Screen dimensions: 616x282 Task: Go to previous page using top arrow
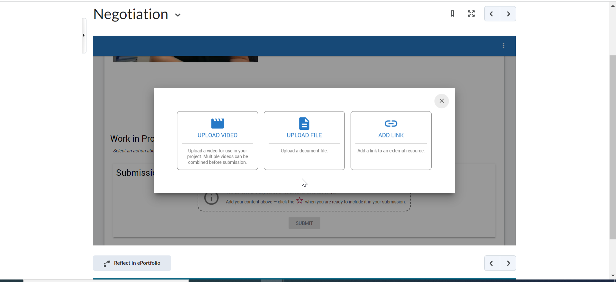click(492, 14)
